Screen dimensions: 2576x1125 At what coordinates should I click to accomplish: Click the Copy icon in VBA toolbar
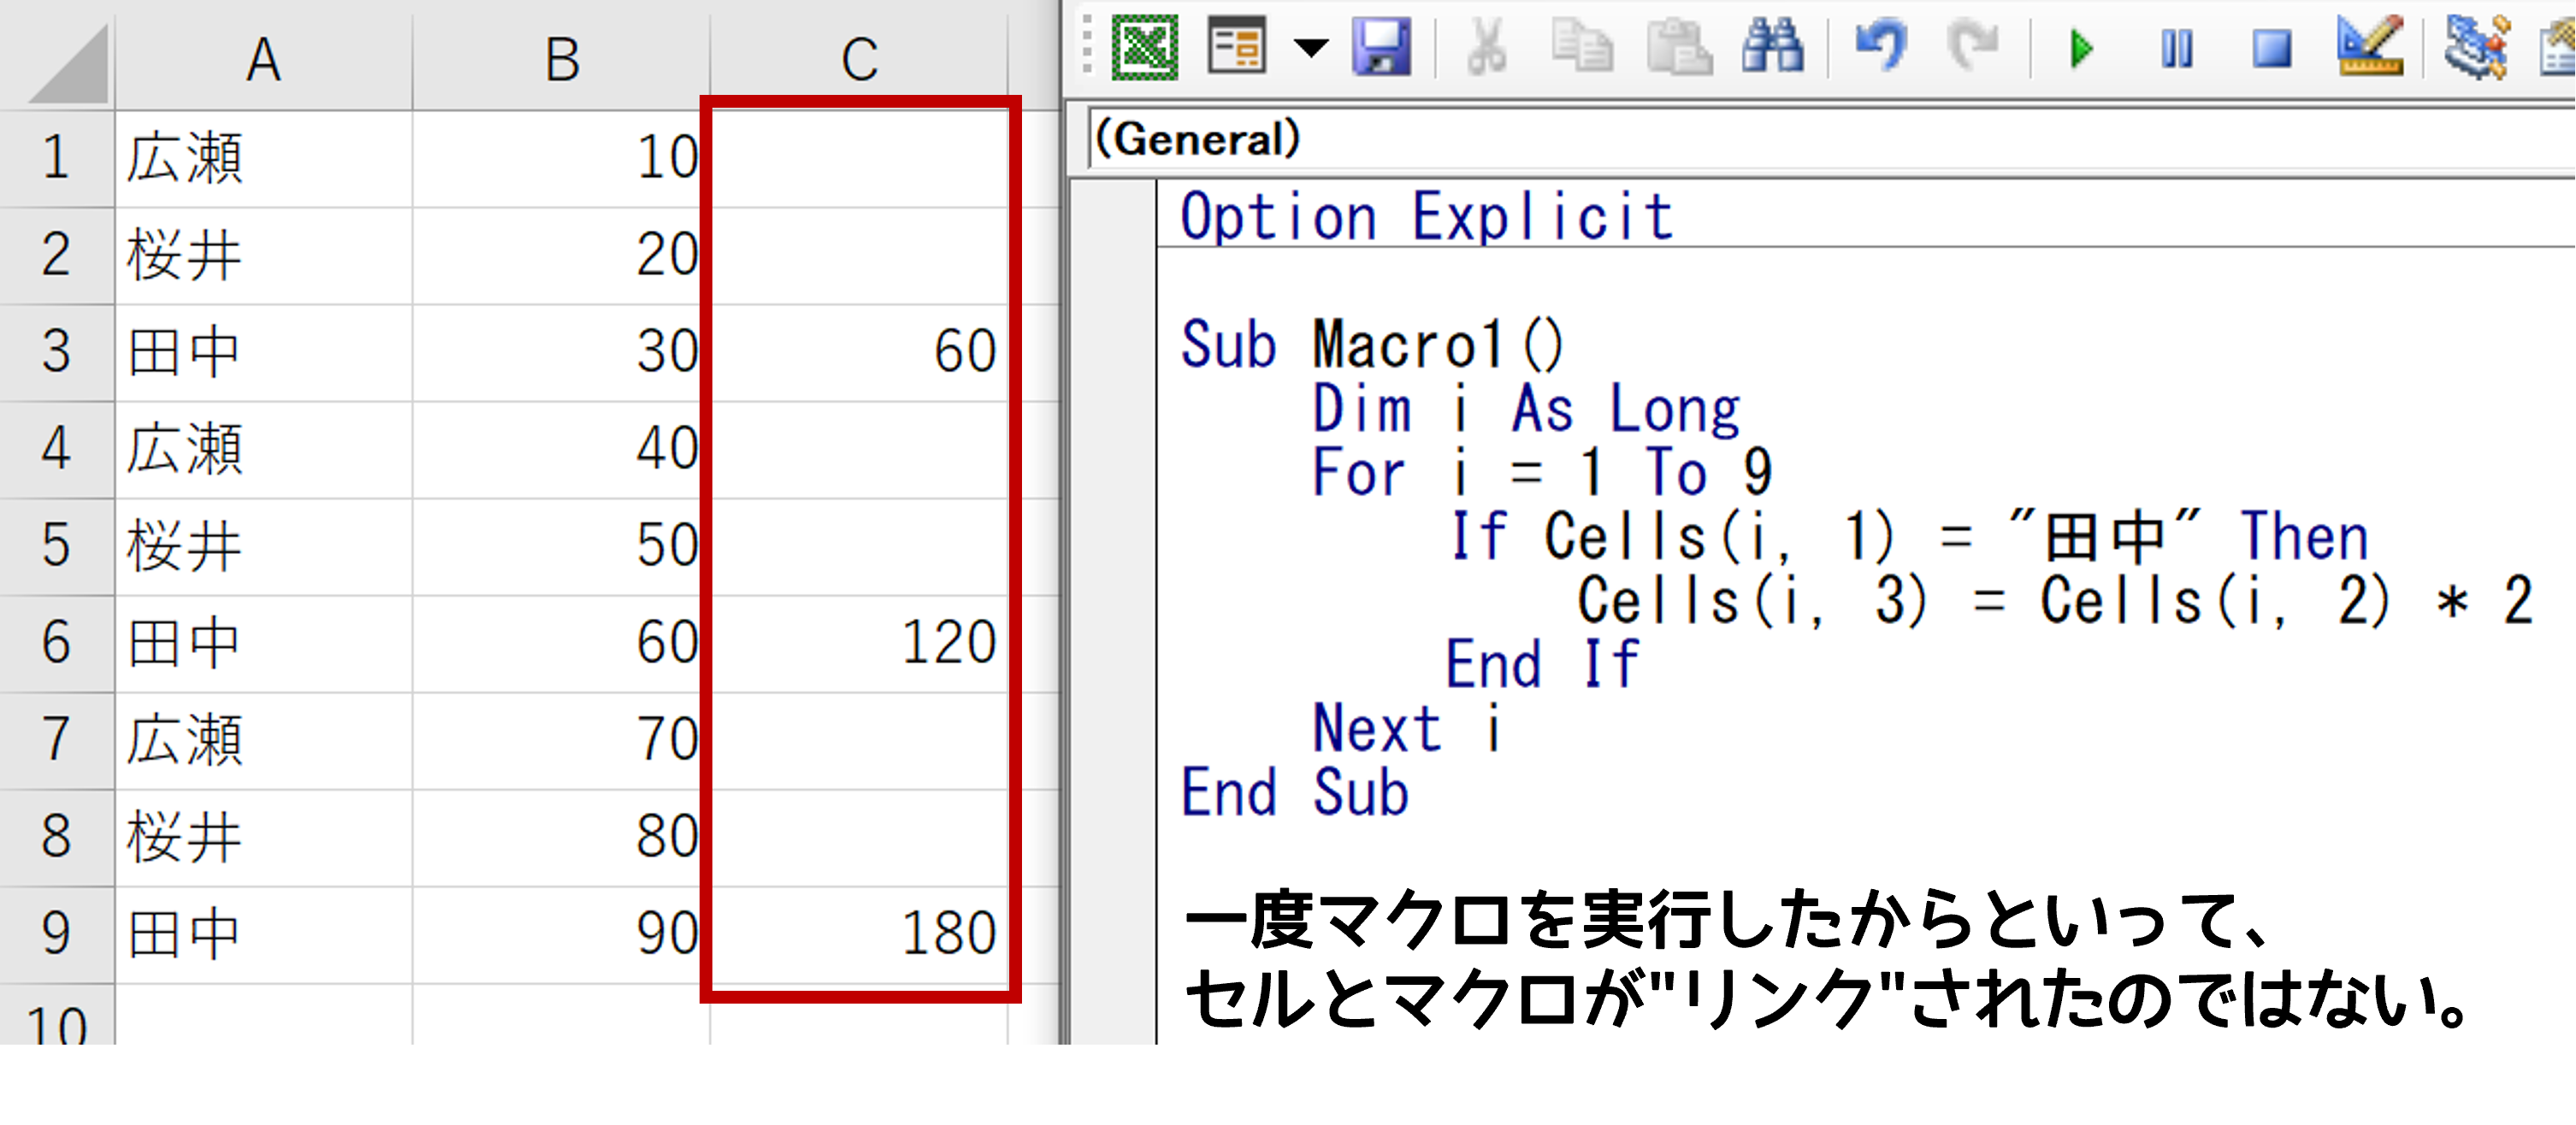[1581, 47]
